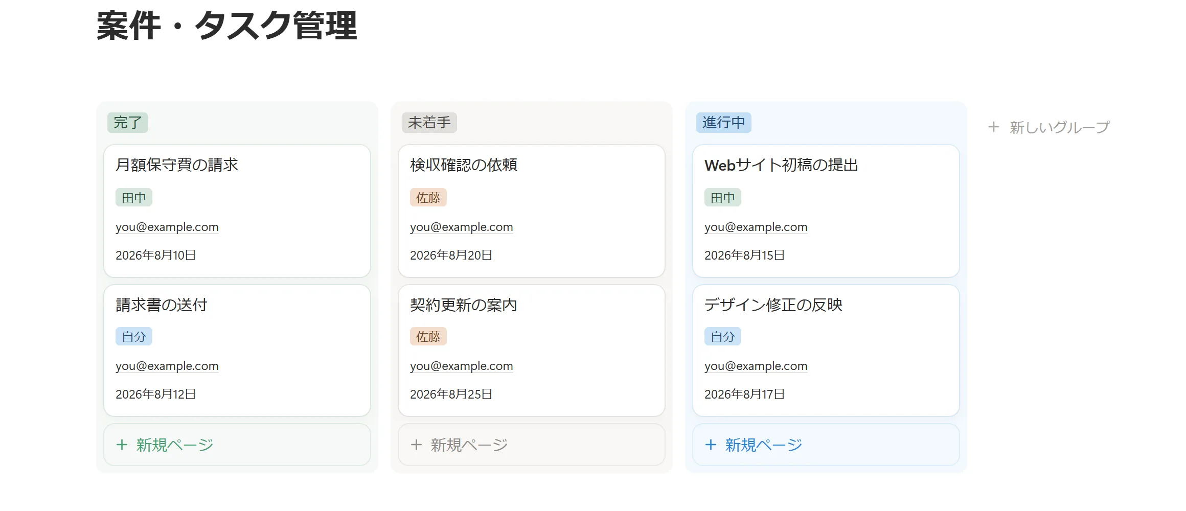1186x511 pixels.
Task: Click 佐藤 tag on 契約更新の案内 card
Action: (428, 336)
